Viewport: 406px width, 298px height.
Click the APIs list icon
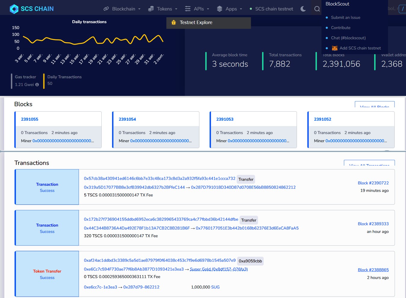pyautogui.click(x=188, y=9)
